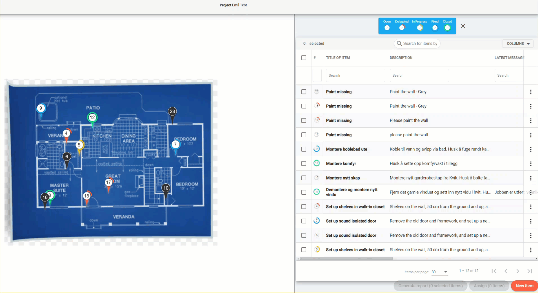538x293 pixels.
Task: Expand the items per page selector
Action: tap(439, 272)
